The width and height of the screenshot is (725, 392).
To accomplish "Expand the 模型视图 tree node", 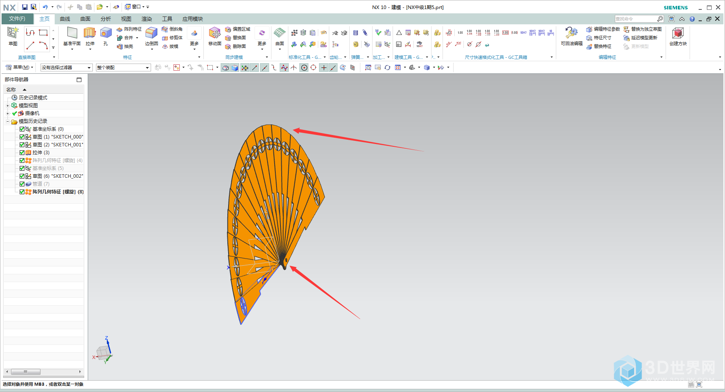I will pos(7,106).
